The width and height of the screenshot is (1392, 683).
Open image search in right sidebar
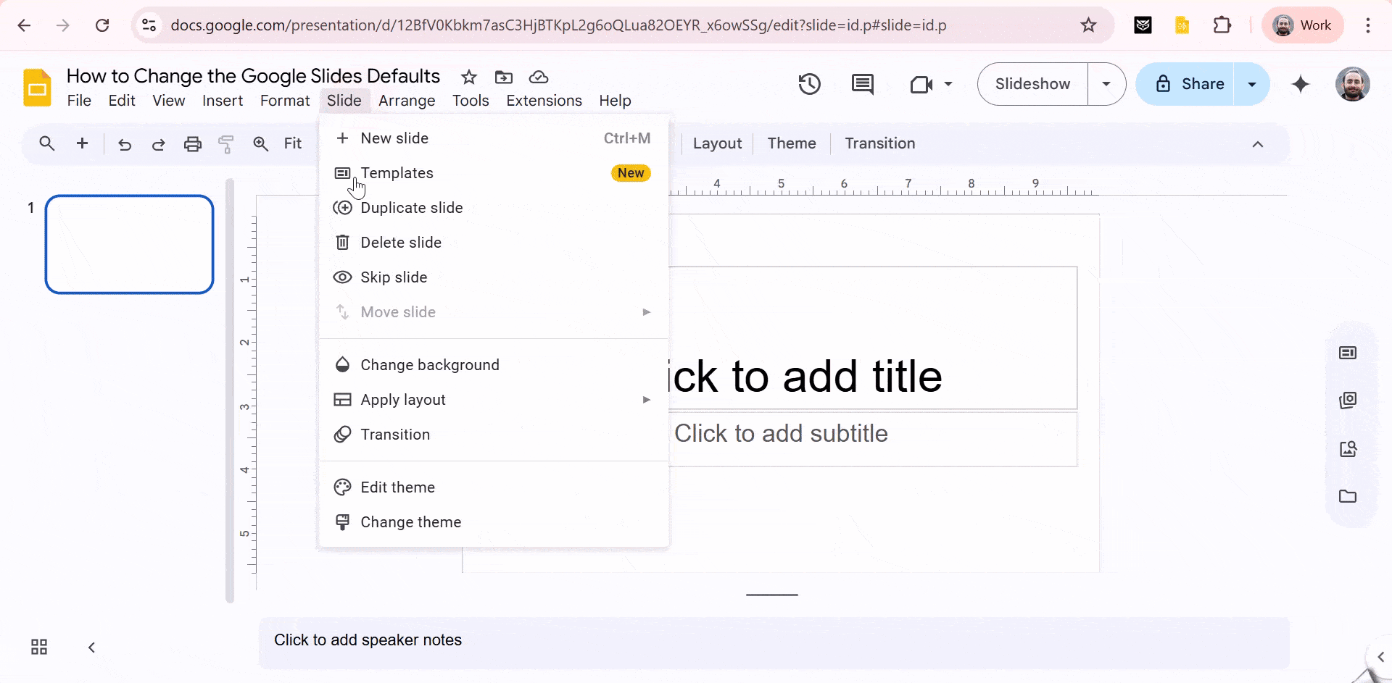click(1348, 449)
